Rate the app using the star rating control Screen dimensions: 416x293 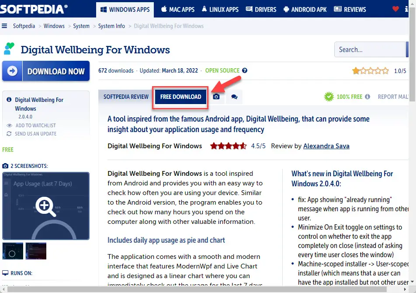370,70
